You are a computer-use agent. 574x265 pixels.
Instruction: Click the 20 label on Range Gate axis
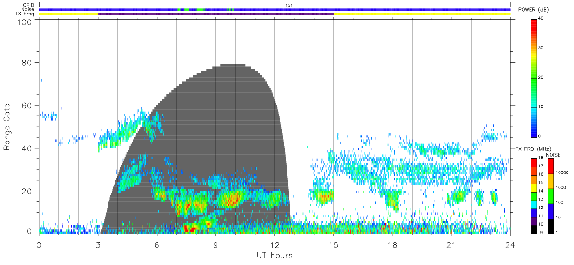[x=27, y=191]
